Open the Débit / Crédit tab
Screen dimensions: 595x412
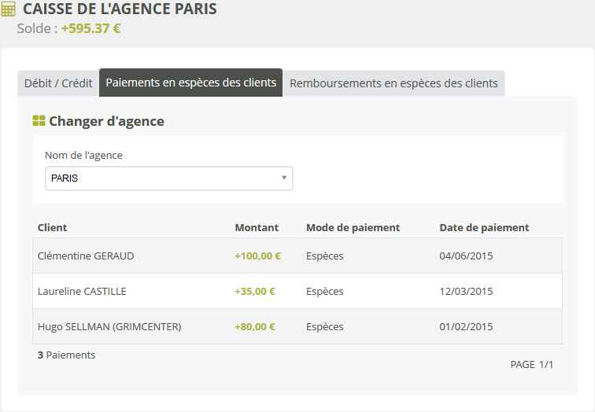(58, 83)
